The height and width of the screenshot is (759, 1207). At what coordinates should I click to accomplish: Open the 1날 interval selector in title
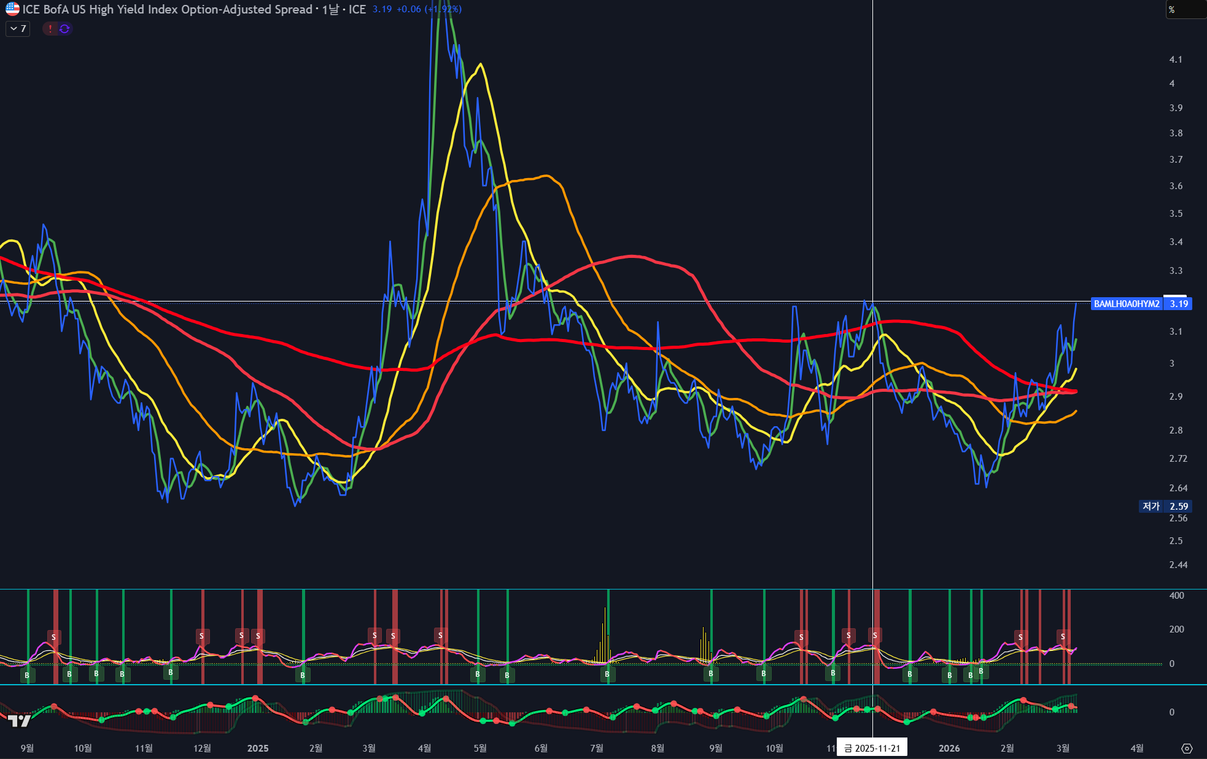tap(330, 9)
